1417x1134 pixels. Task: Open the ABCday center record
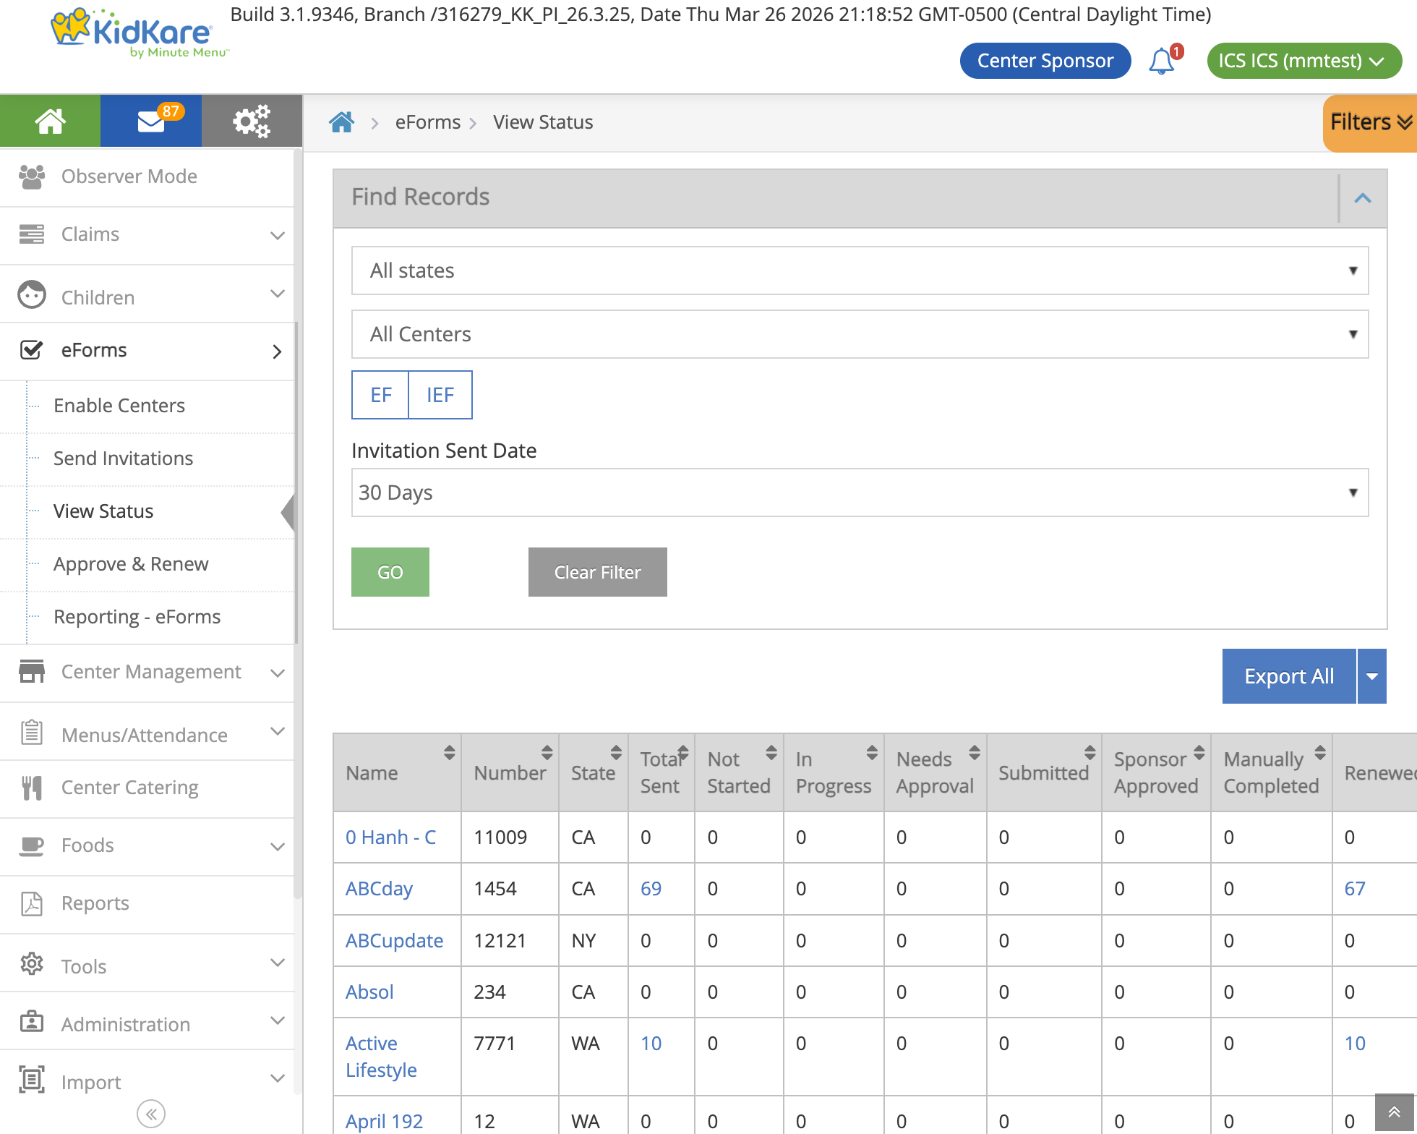click(378, 888)
